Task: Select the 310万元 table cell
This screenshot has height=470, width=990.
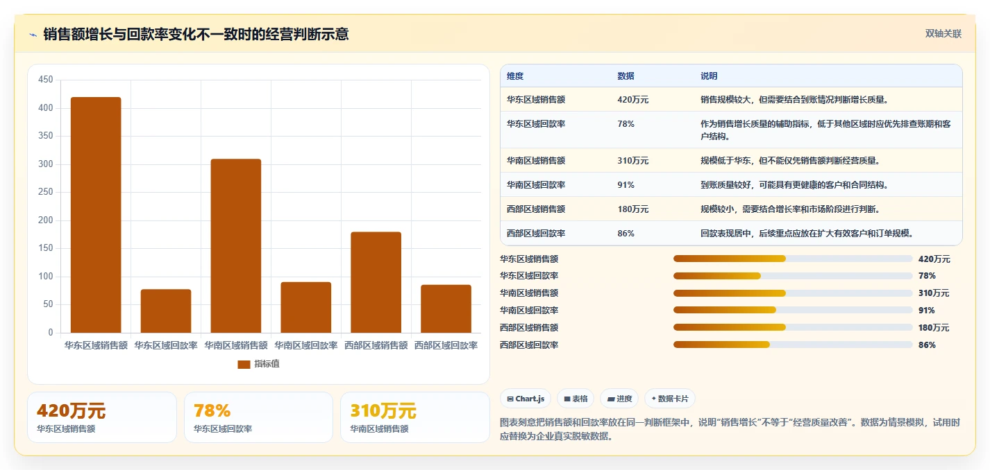Action: coord(633,161)
